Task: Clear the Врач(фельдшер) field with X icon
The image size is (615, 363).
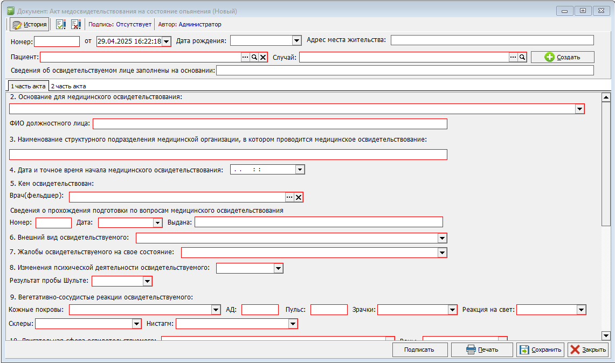Action: coord(299,197)
